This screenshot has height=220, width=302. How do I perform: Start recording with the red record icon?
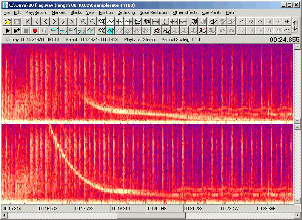click(x=34, y=31)
